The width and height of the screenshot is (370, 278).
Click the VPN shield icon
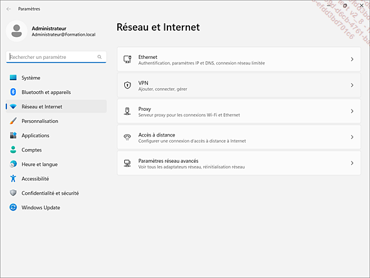127,85
